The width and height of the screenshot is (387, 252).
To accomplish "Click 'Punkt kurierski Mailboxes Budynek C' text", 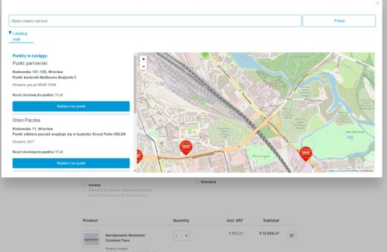I will [x=44, y=77].
